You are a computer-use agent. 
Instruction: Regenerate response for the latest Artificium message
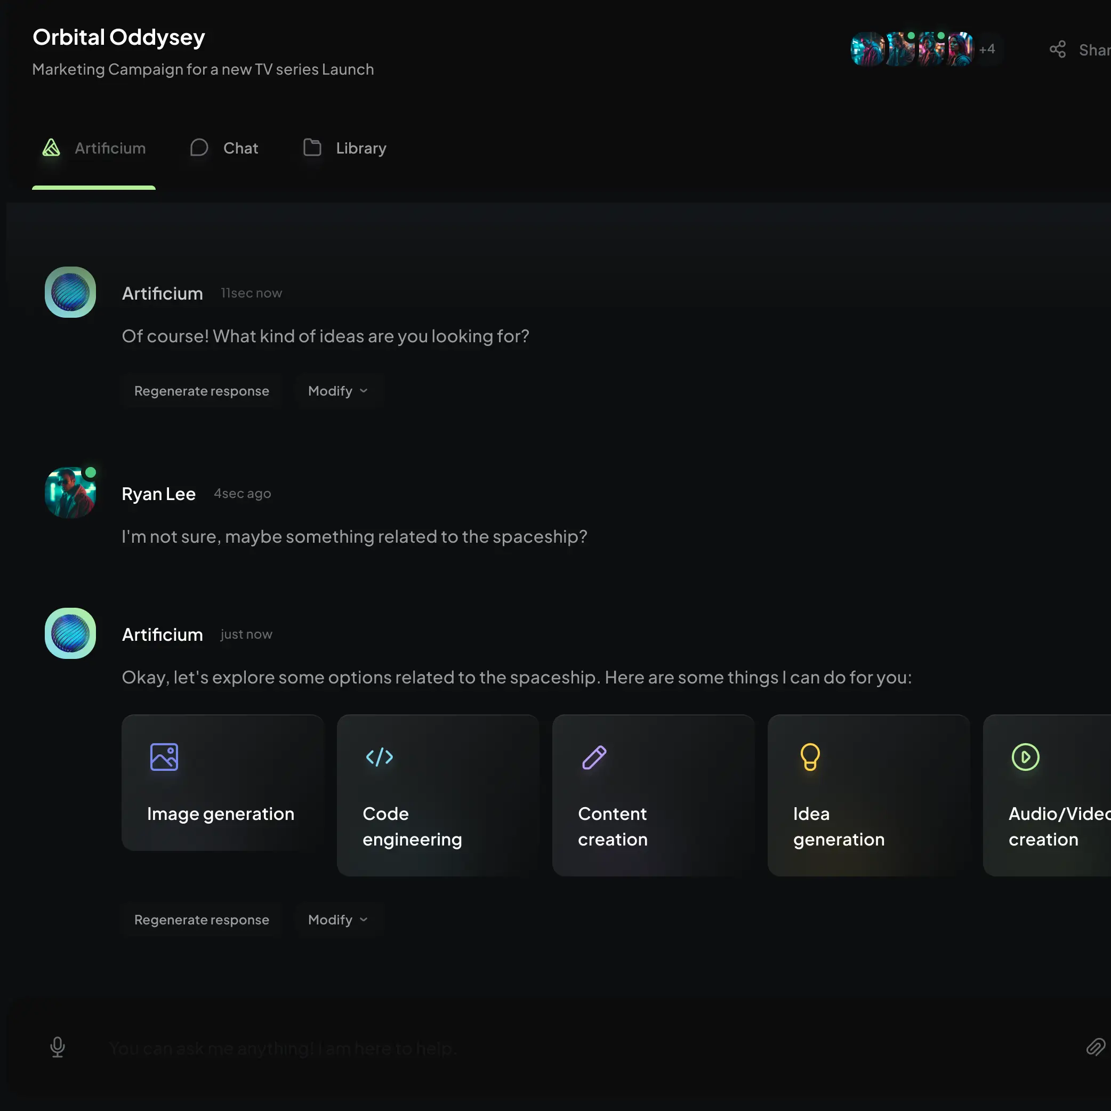202,920
